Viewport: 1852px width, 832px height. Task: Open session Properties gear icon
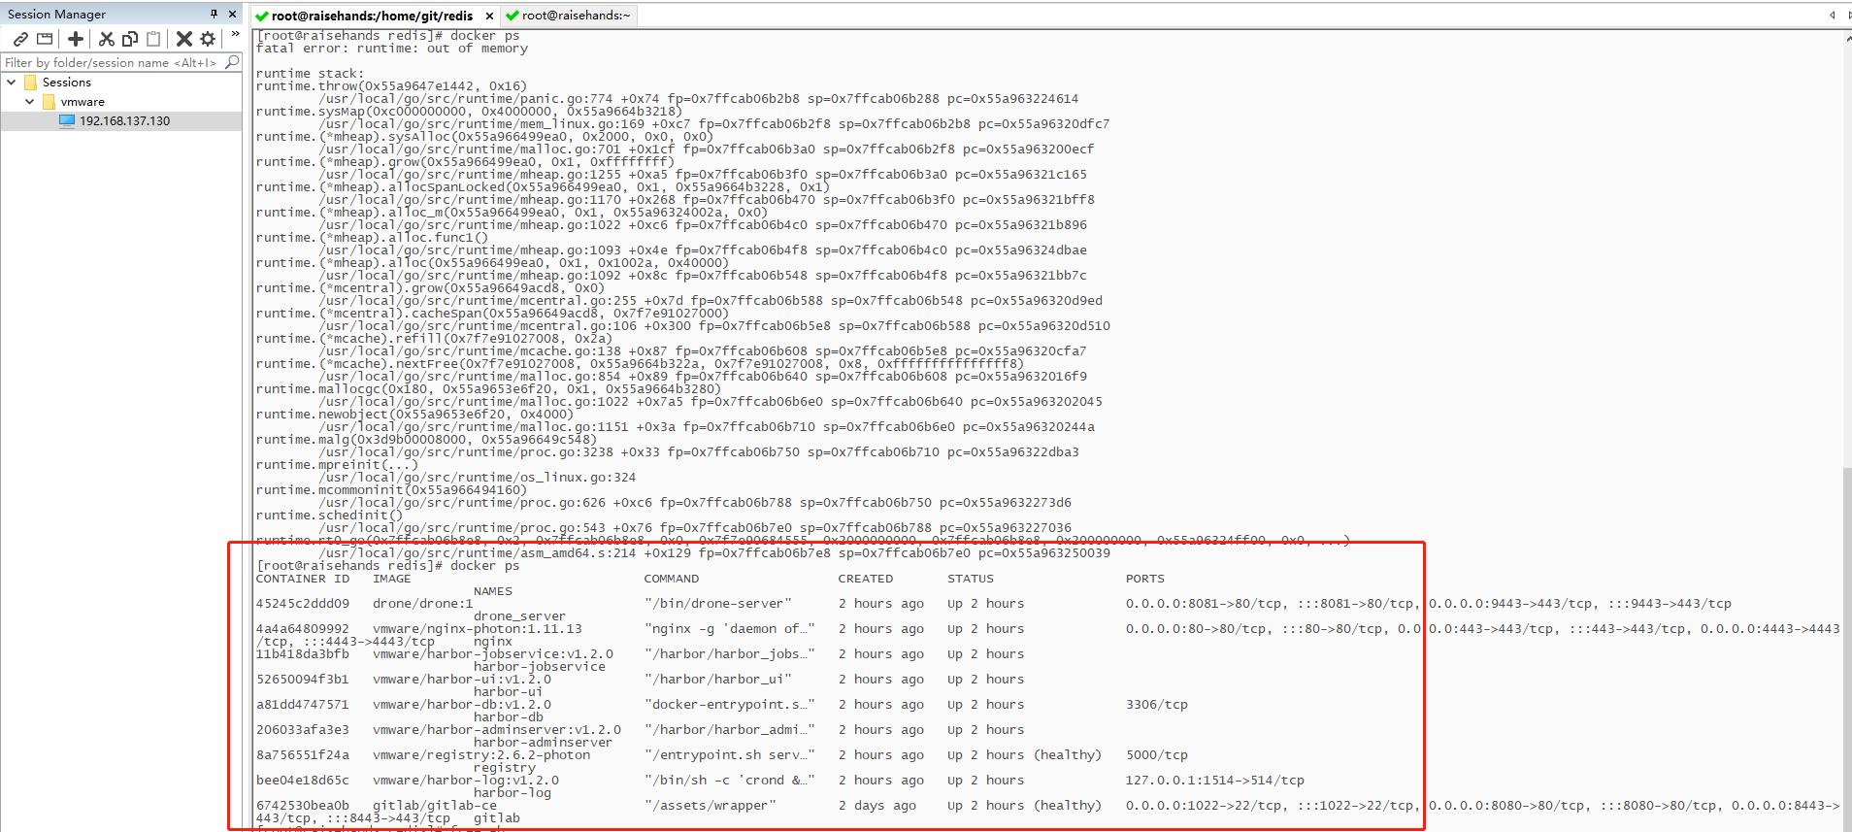[208, 39]
